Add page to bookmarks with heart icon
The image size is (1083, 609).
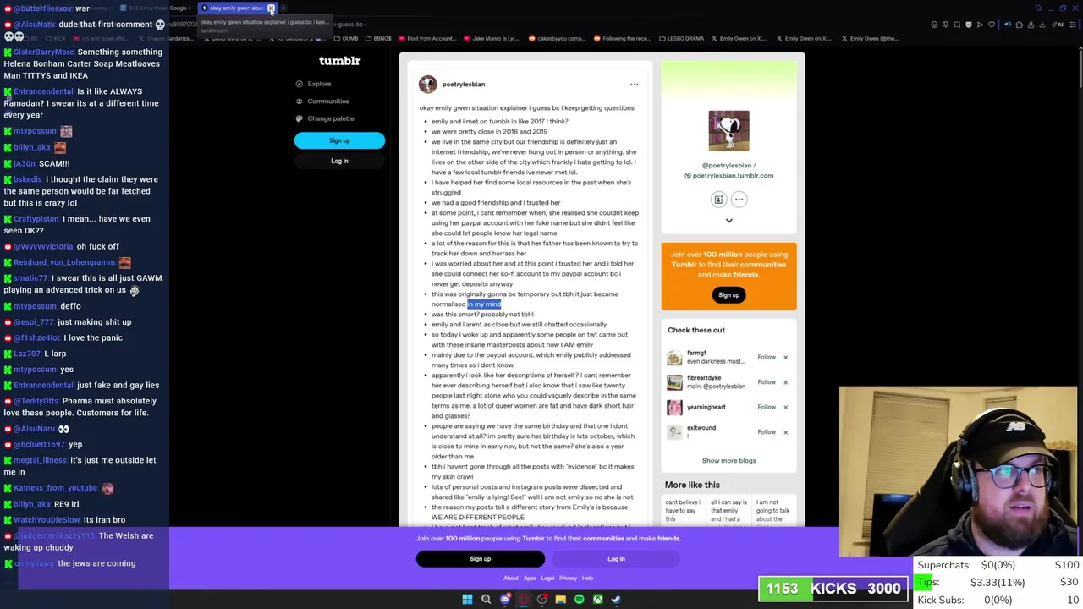click(x=992, y=25)
